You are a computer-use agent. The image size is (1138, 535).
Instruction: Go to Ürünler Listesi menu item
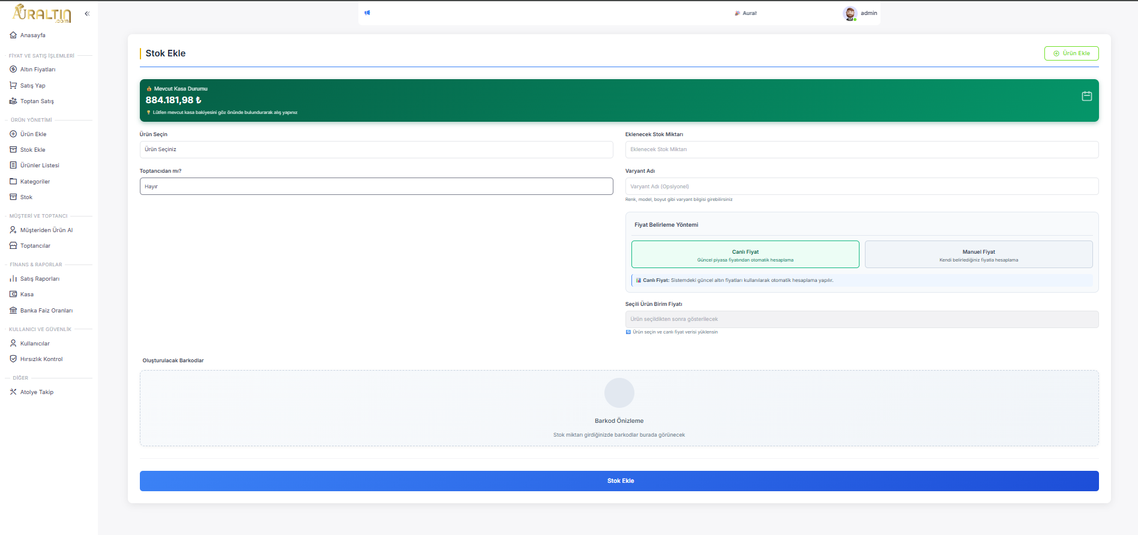click(40, 166)
